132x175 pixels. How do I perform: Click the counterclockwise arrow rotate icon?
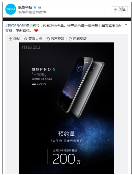48,39
